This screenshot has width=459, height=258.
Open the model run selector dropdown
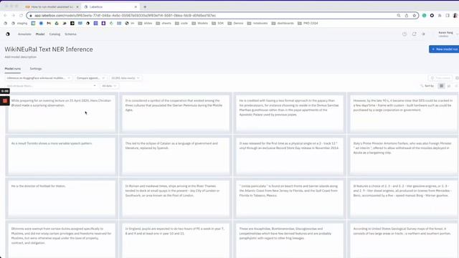pos(38,78)
